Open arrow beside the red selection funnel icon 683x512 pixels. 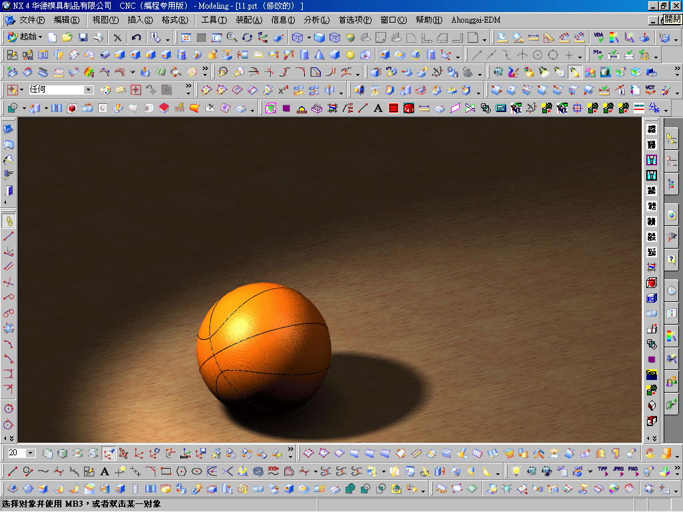coord(21,90)
